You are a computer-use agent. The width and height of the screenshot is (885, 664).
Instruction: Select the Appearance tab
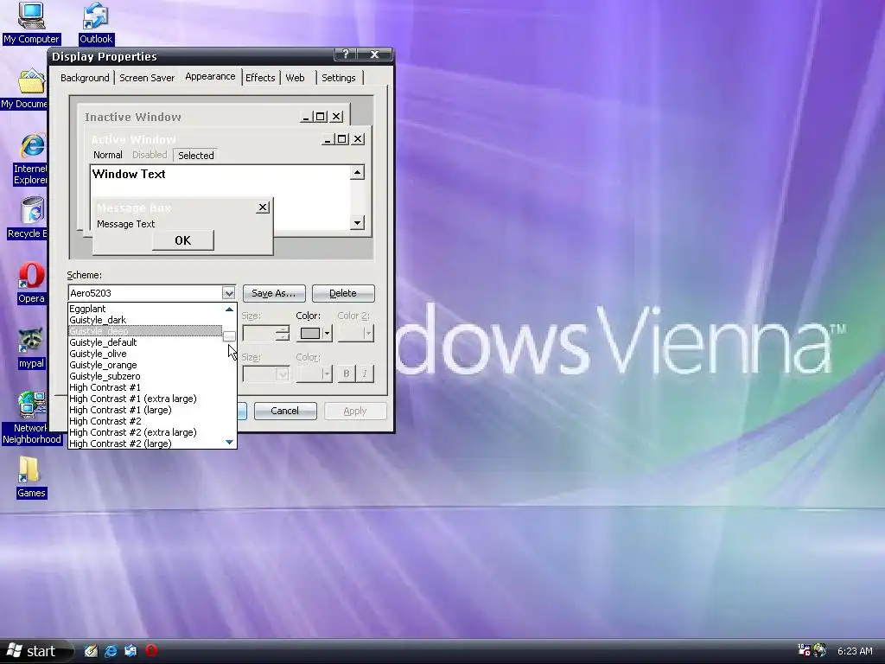[x=210, y=76]
